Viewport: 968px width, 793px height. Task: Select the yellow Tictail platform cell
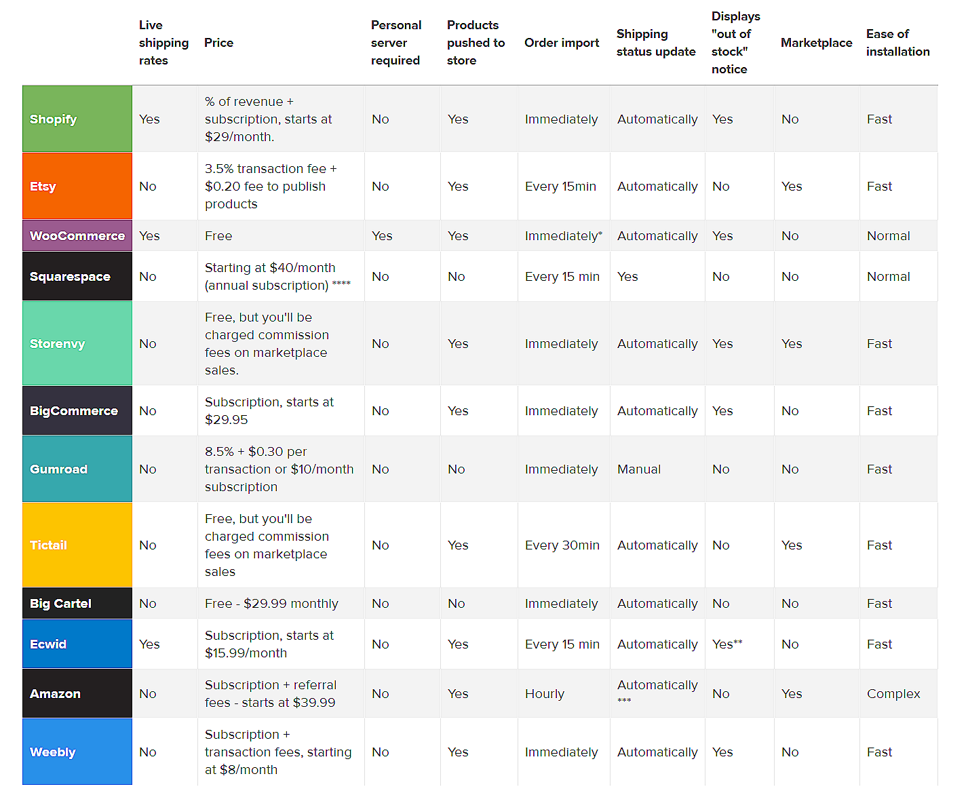tap(77, 545)
